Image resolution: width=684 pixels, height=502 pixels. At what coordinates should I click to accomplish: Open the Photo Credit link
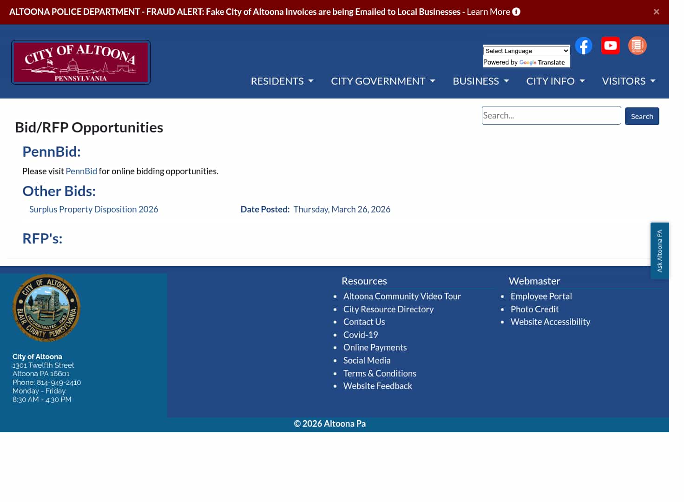pos(534,309)
